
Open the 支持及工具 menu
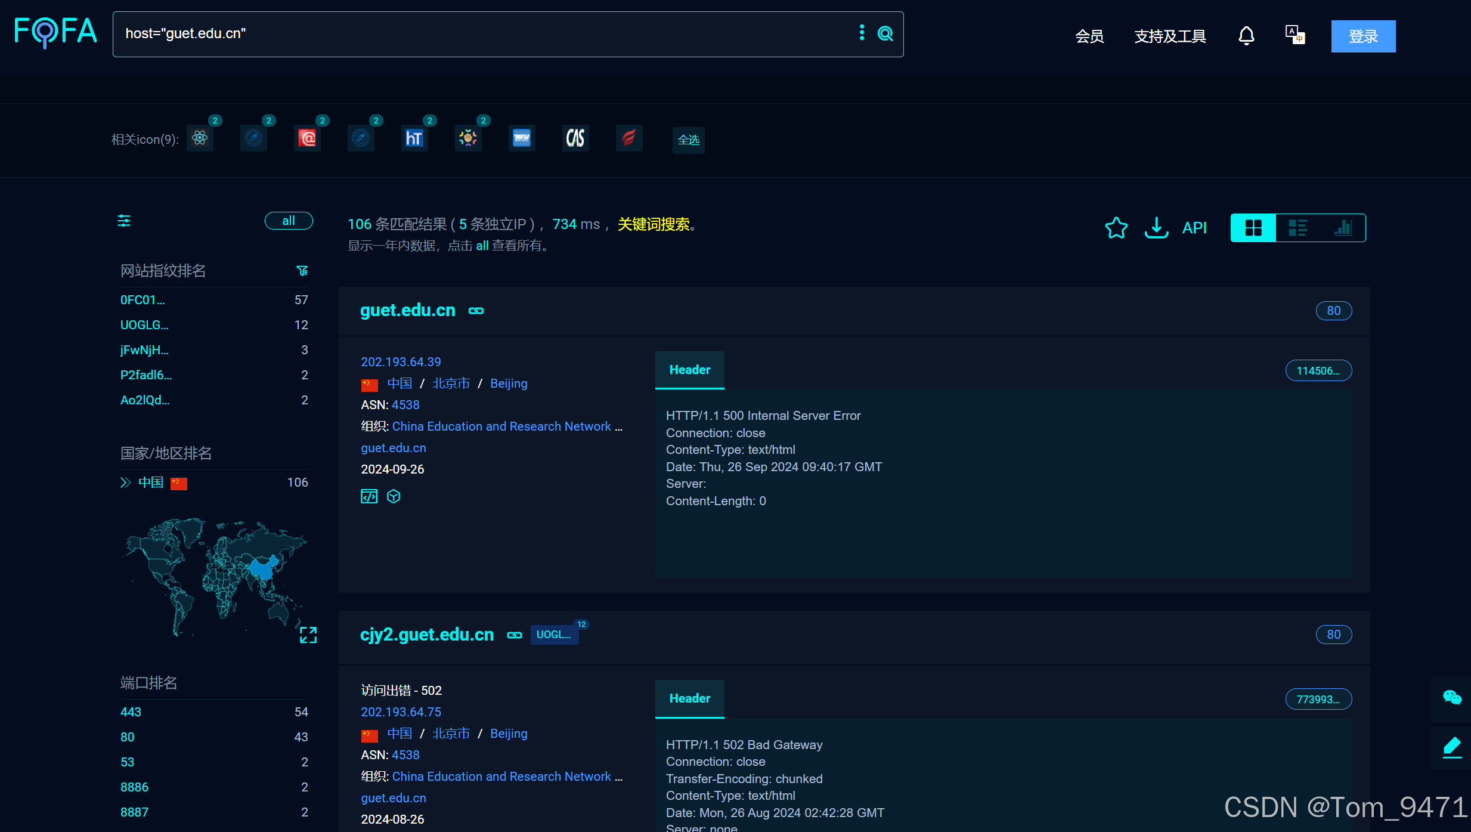(1170, 36)
